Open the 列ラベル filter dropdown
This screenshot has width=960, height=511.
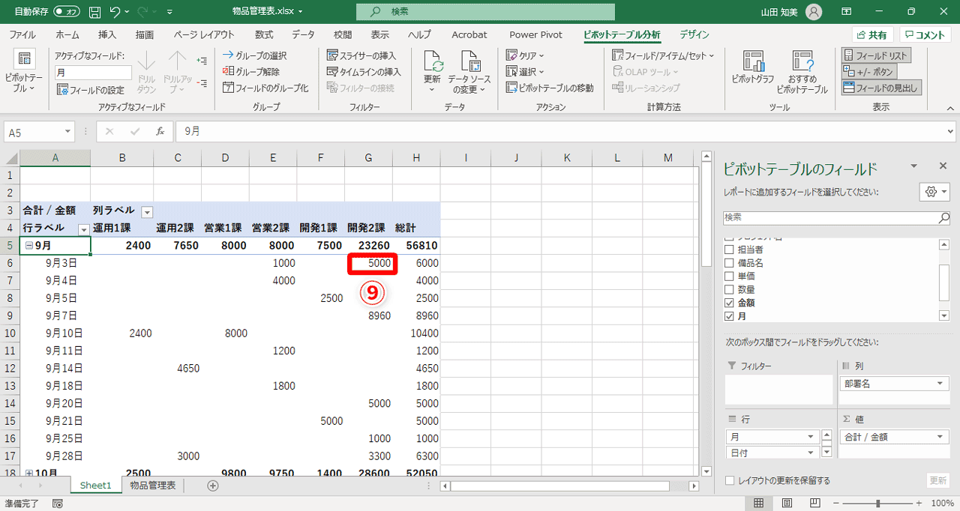[147, 211]
